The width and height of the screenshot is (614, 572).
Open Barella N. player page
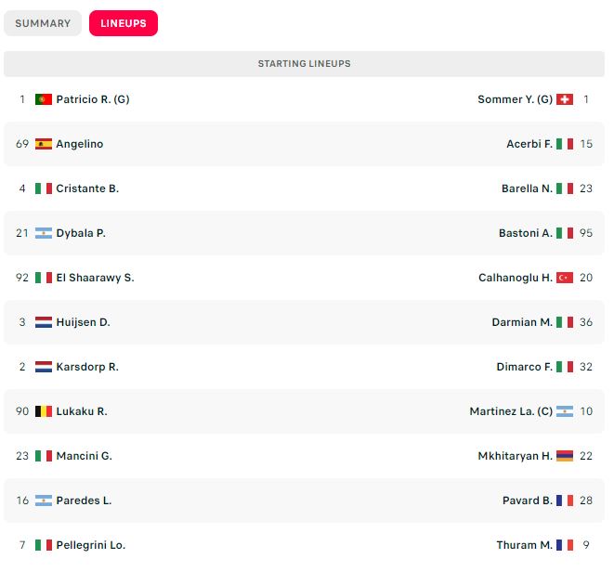click(x=527, y=188)
